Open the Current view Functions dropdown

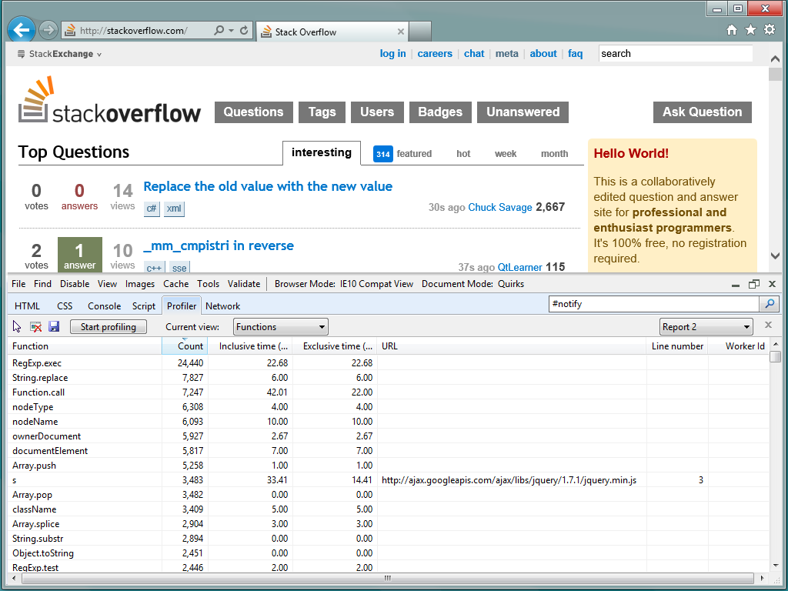pos(281,326)
